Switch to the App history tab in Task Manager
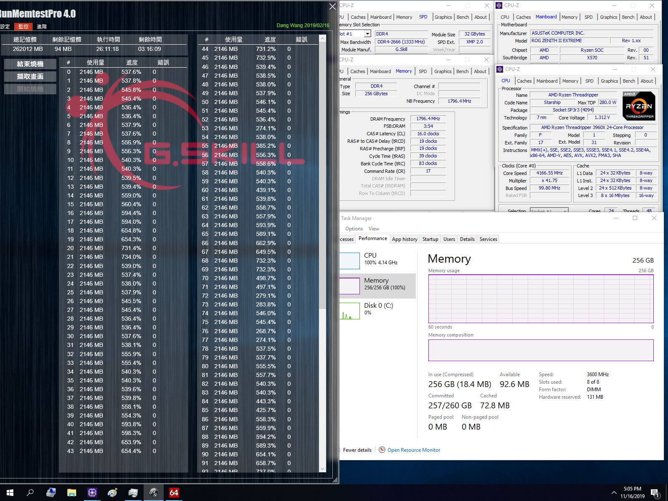This screenshot has width=668, height=501. pos(404,239)
